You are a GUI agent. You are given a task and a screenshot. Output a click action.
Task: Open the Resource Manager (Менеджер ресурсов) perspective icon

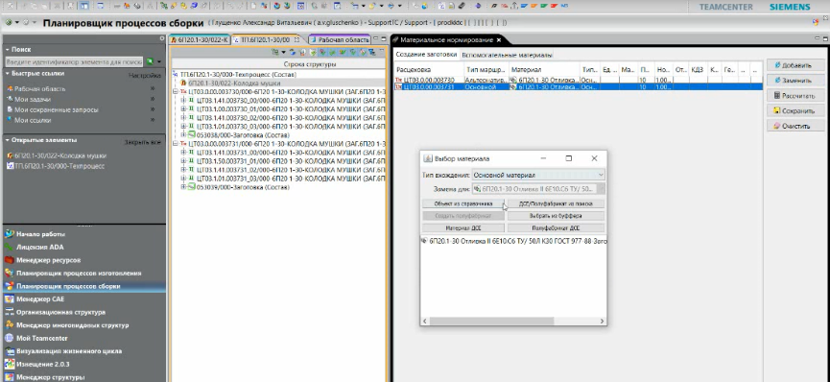(x=9, y=260)
